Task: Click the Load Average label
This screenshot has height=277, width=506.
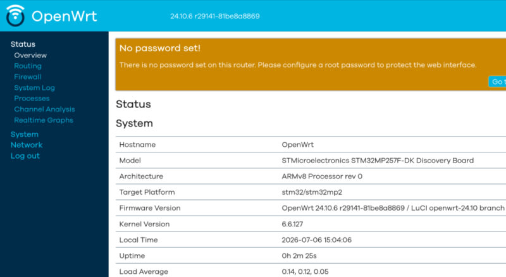Action: (144, 271)
